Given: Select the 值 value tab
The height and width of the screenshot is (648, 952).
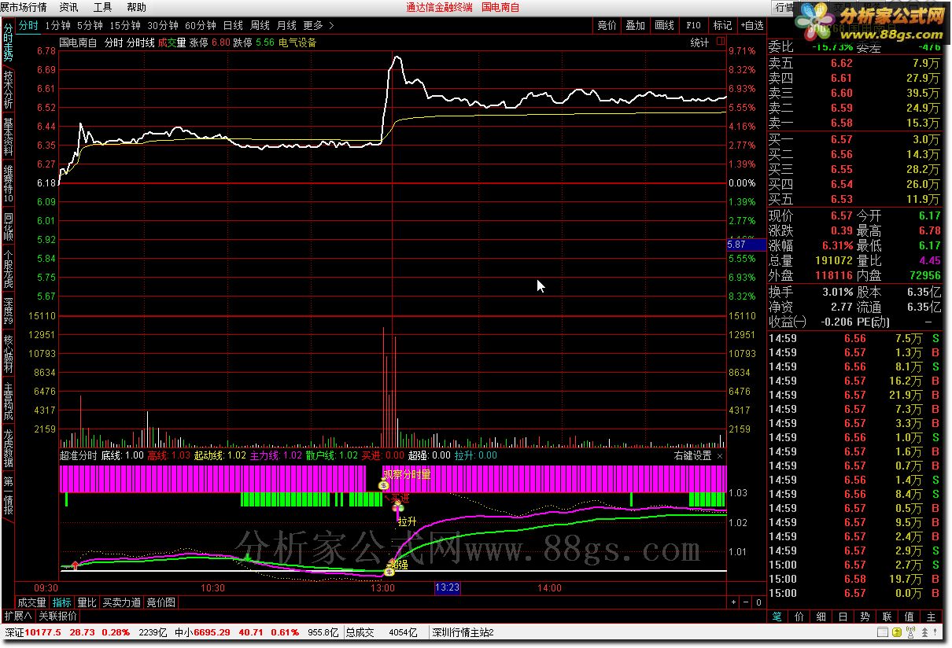Looking at the screenshot, I should [x=910, y=617].
